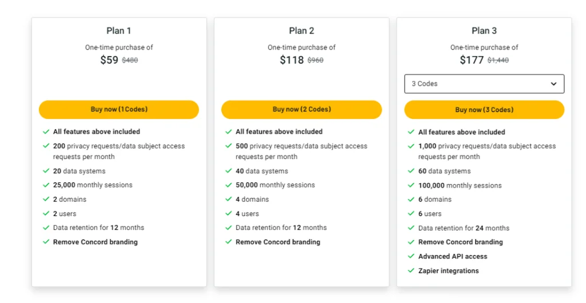
Task: Click the Plan 1 Buy now button
Action: [x=118, y=109]
